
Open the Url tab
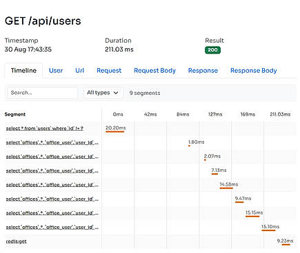pos(80,71)
